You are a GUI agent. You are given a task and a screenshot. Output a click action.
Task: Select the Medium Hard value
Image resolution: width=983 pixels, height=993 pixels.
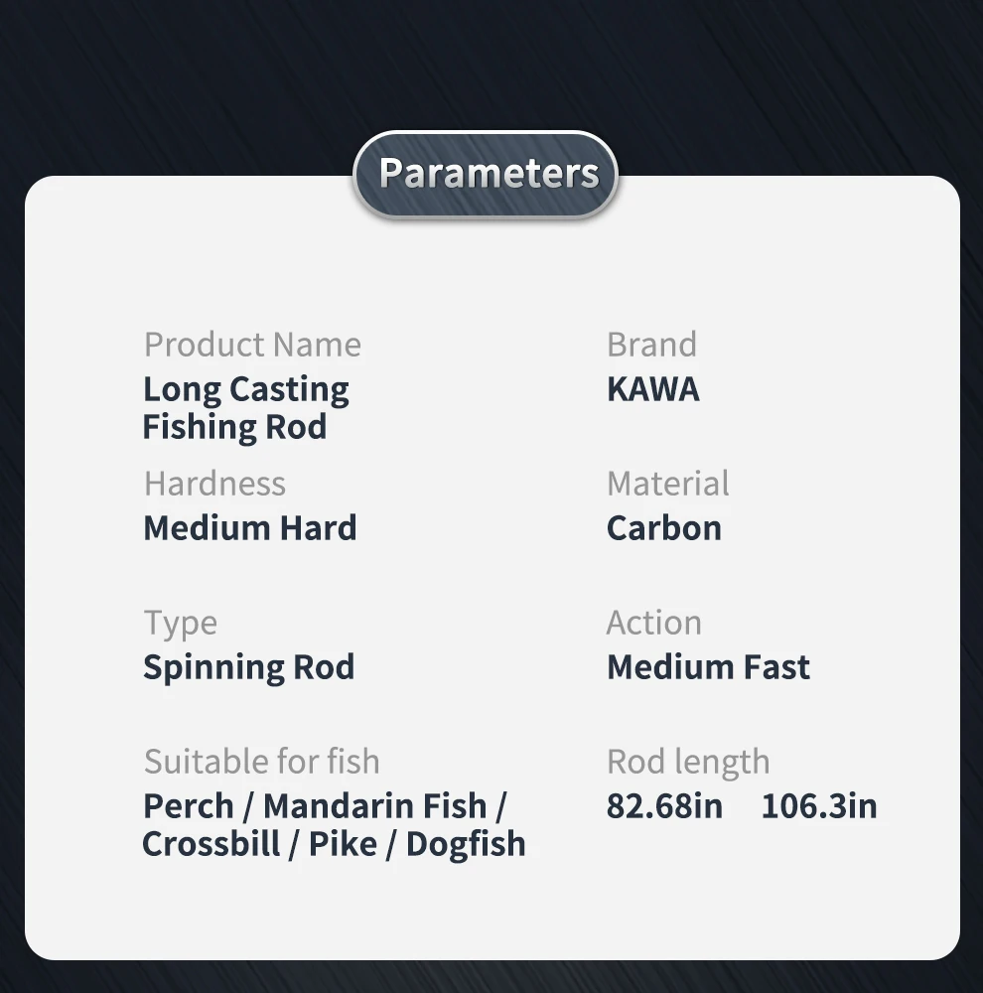(x=249, y=527)
